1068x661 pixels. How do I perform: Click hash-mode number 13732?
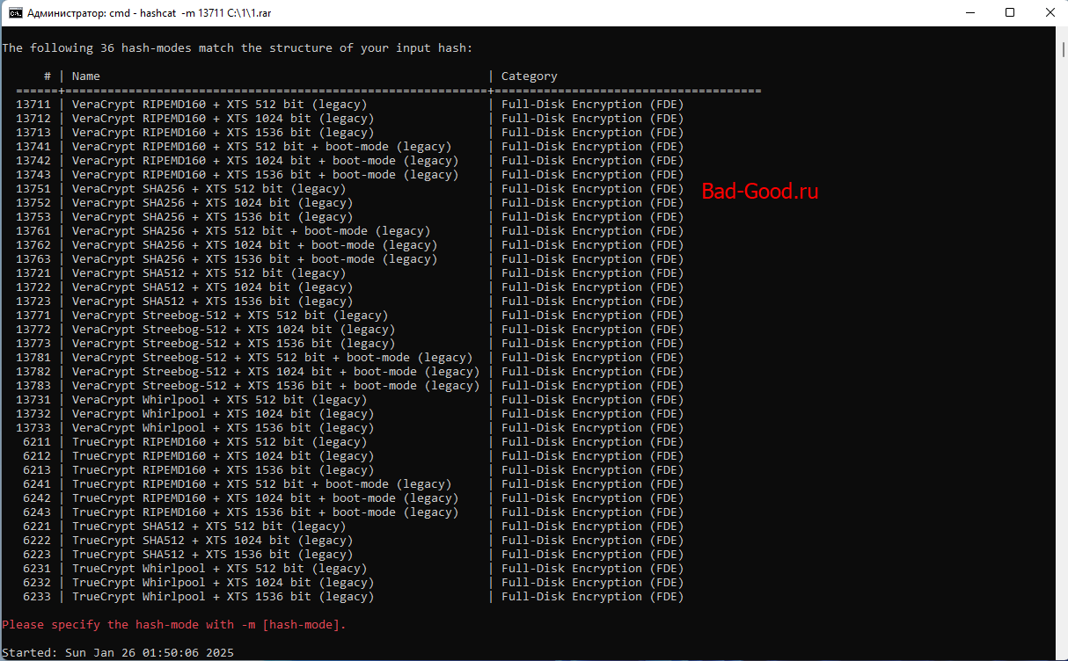tap(33, 414)
